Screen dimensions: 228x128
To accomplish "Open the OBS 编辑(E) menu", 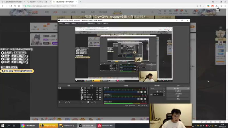I will 67,24.
